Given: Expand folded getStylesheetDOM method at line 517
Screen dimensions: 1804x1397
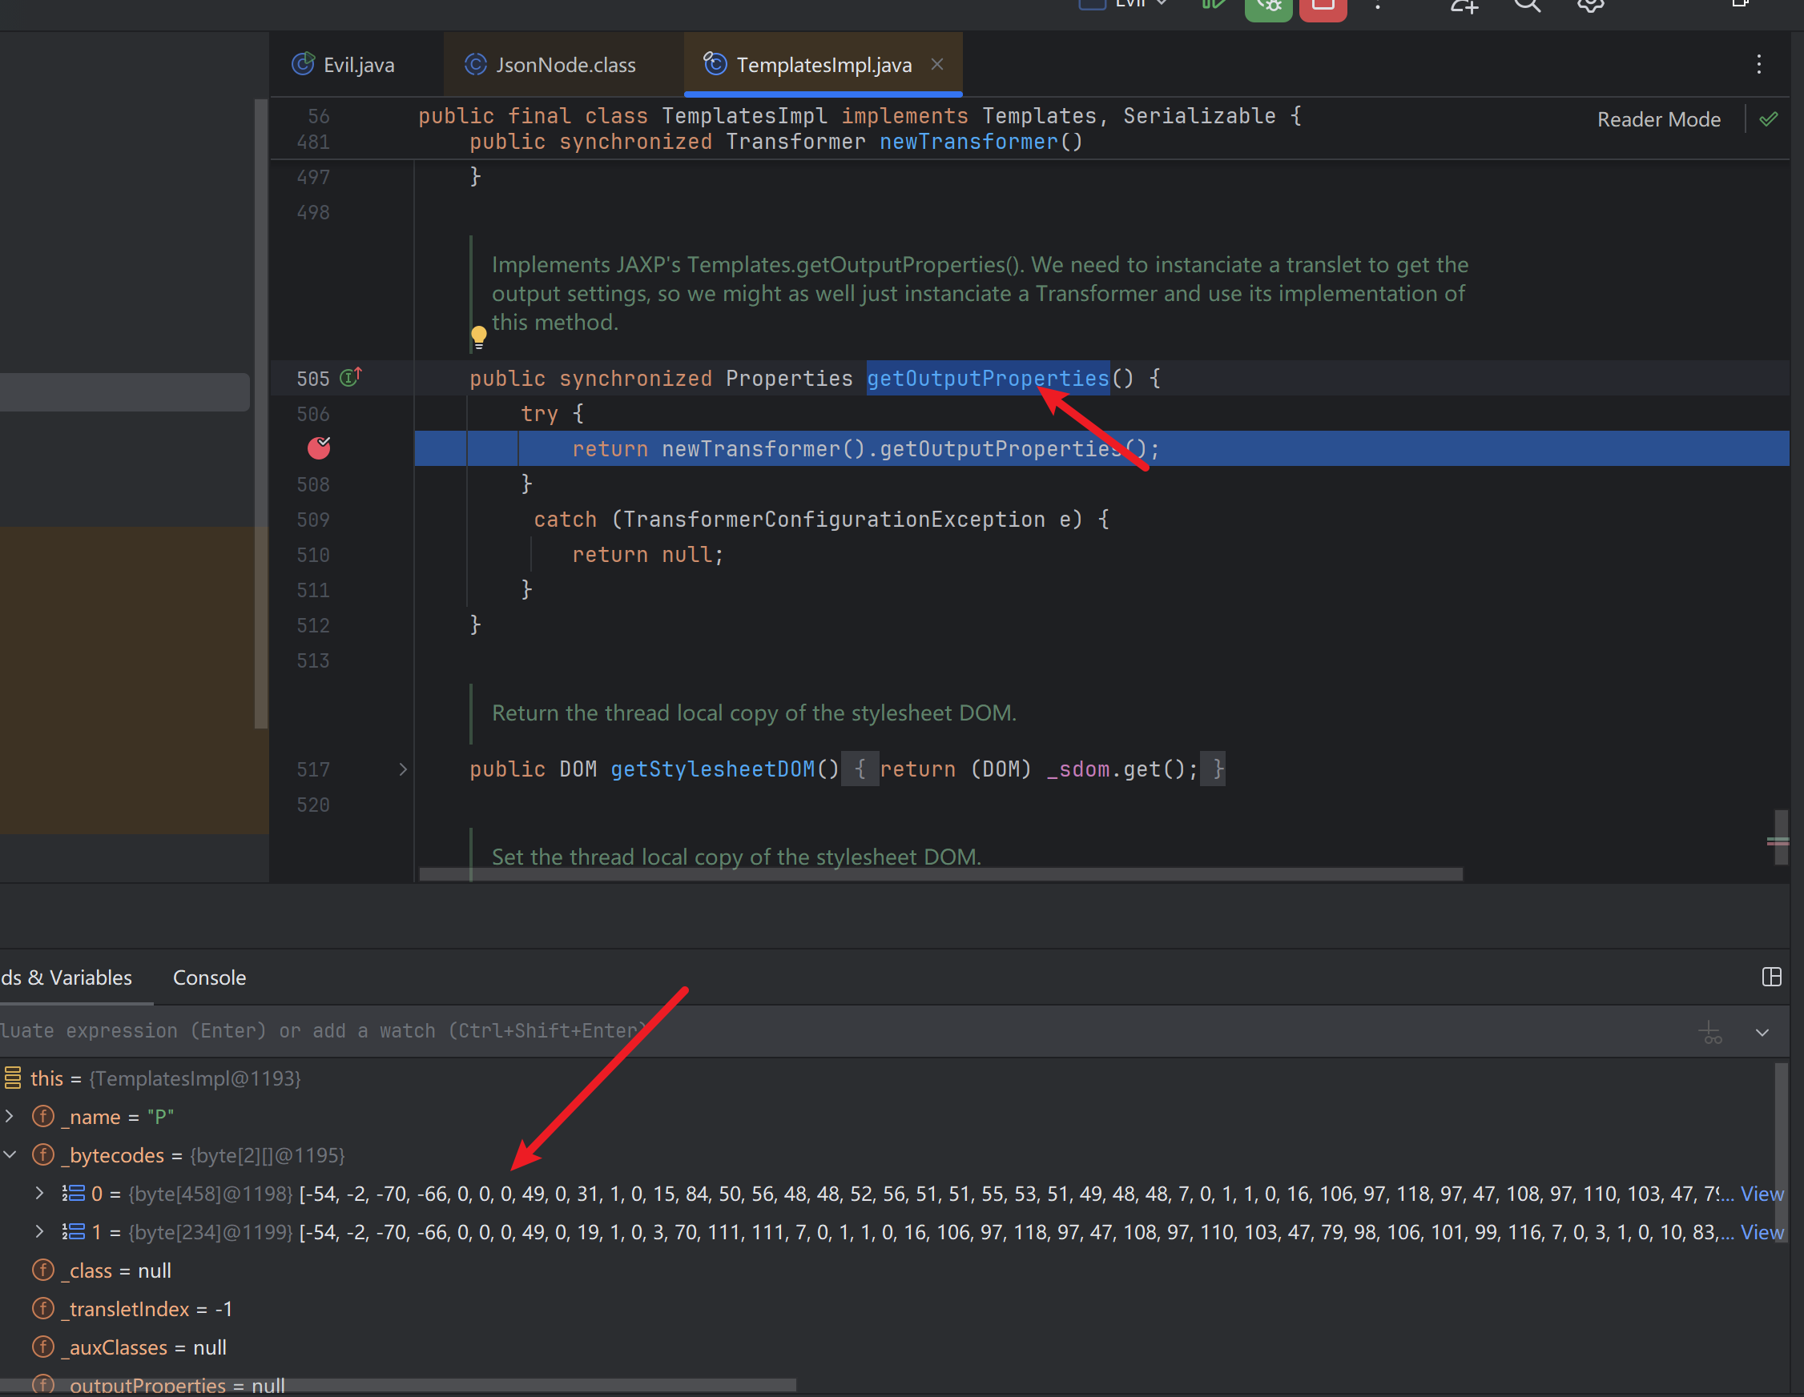Looking at the screenshot, I should click(403, 769).
